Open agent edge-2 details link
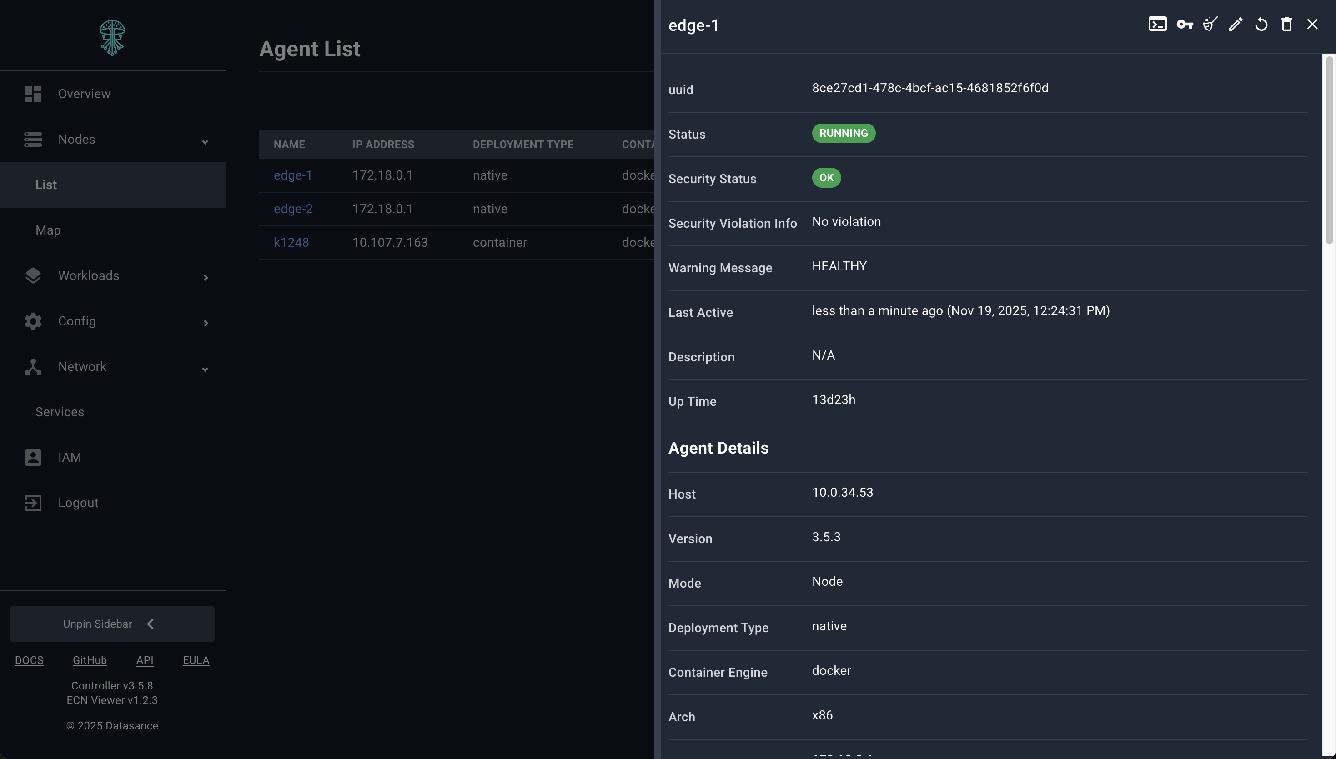 coord(293,209)
